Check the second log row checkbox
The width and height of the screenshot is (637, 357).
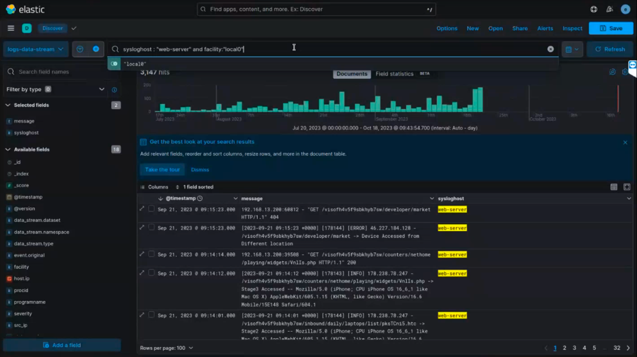click(x=152, y=228)
